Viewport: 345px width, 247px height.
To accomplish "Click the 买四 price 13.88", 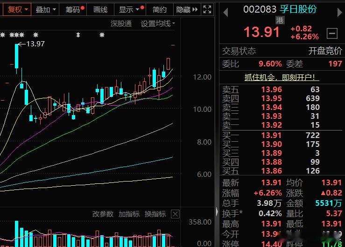I will (x=272, y=162).
